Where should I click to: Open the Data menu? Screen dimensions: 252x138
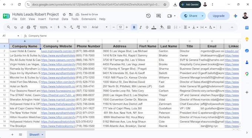point(65,19)
